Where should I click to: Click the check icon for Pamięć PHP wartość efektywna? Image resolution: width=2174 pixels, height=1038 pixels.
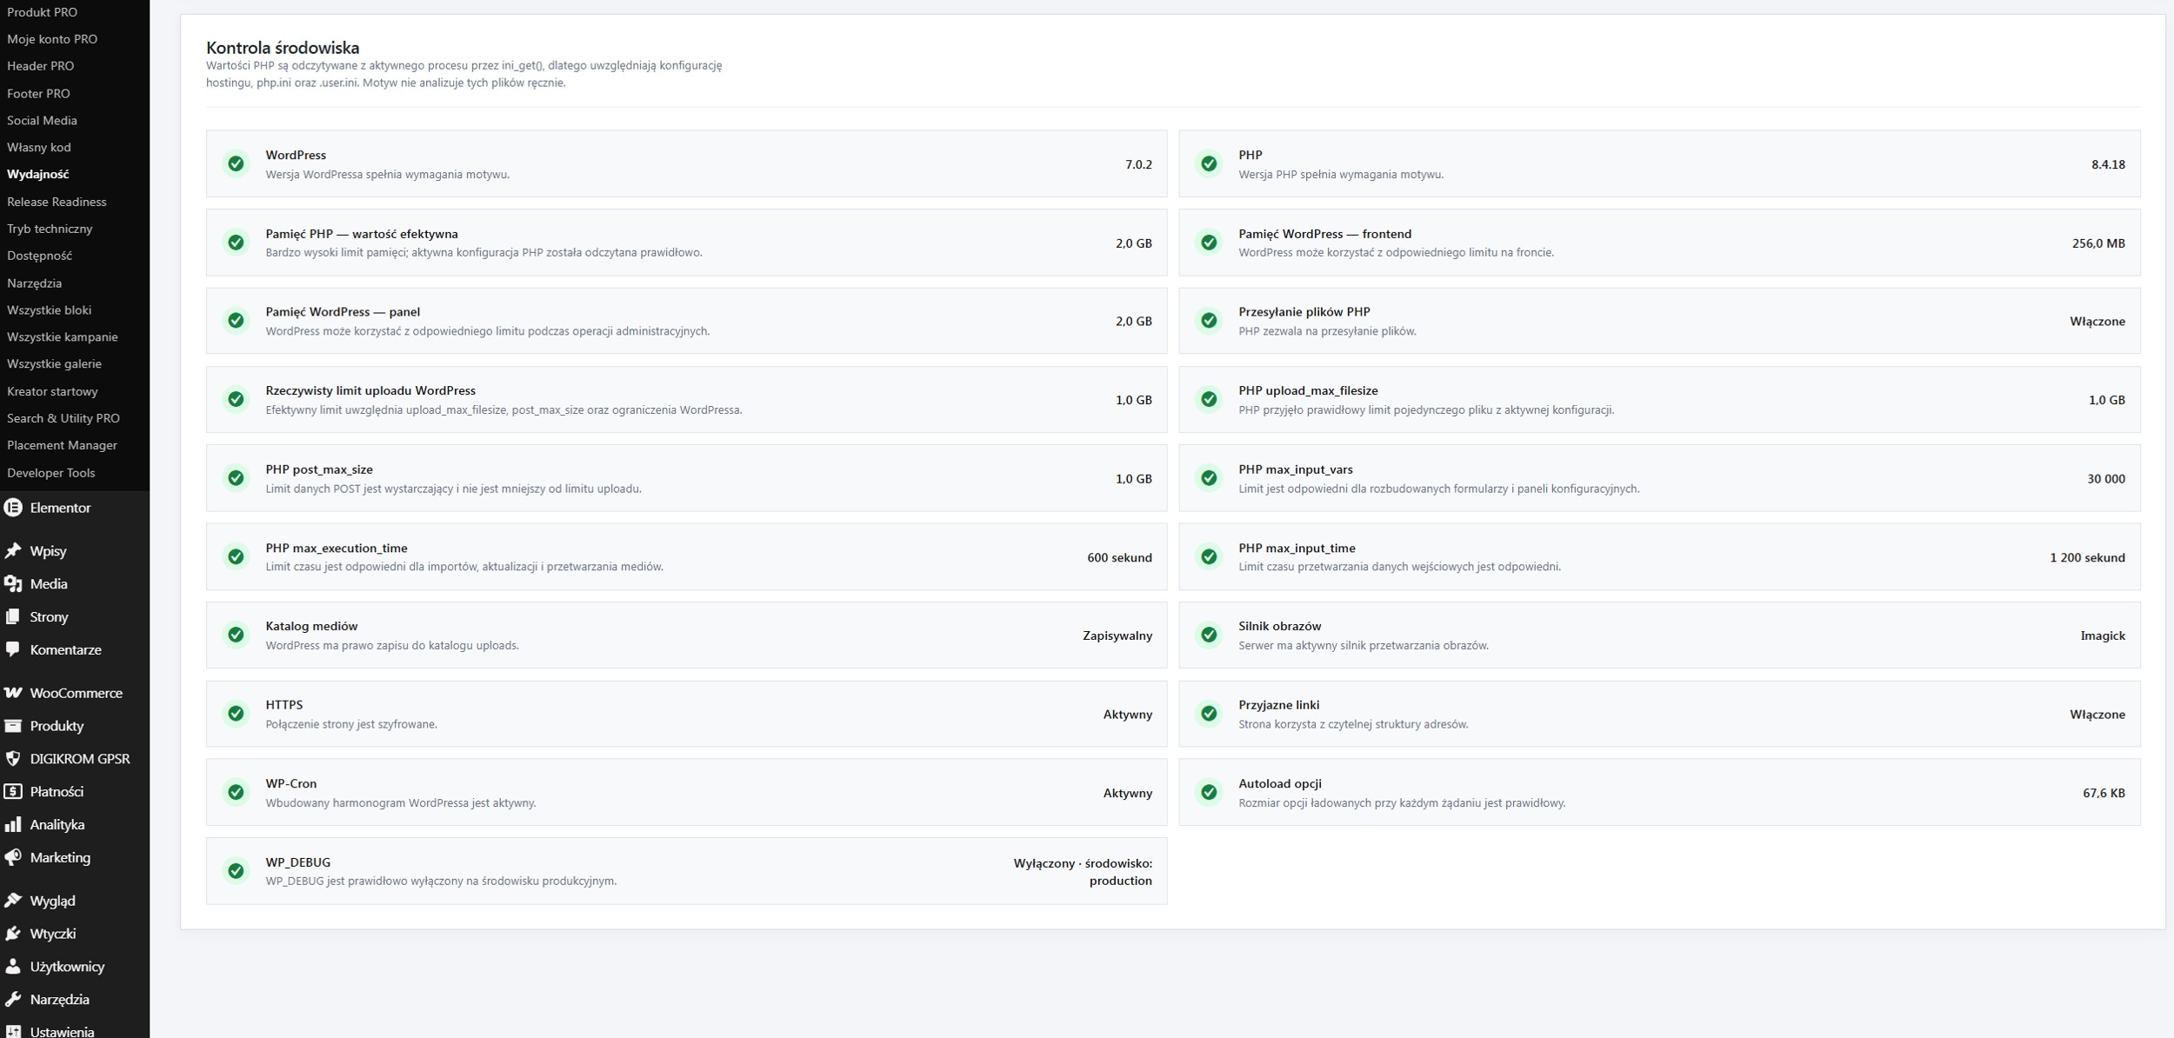tap(236, 243)
